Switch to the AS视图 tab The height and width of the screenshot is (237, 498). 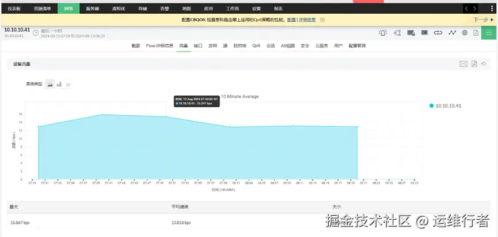click(x=288, y=45)
